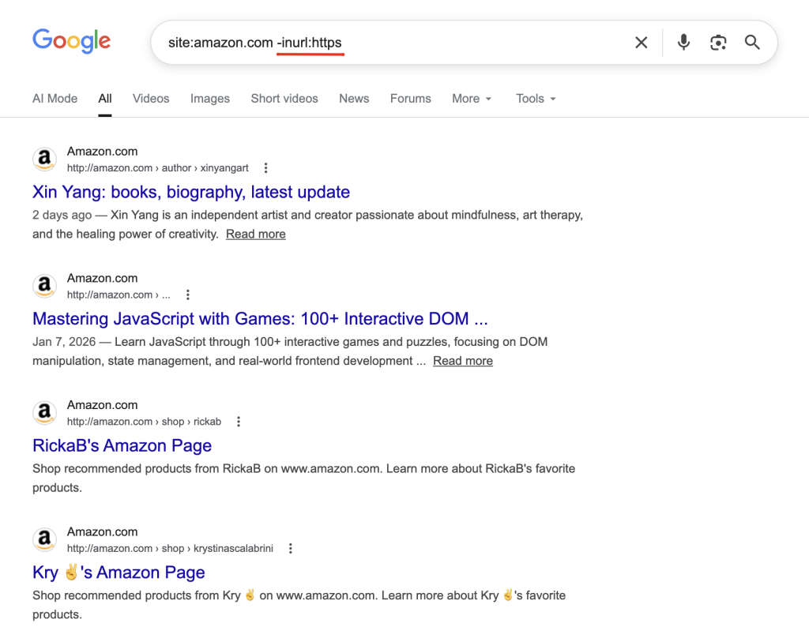Switch to the Videos tab
The width and height of the screenshot is (809, 638).
[x=151, y=99]
